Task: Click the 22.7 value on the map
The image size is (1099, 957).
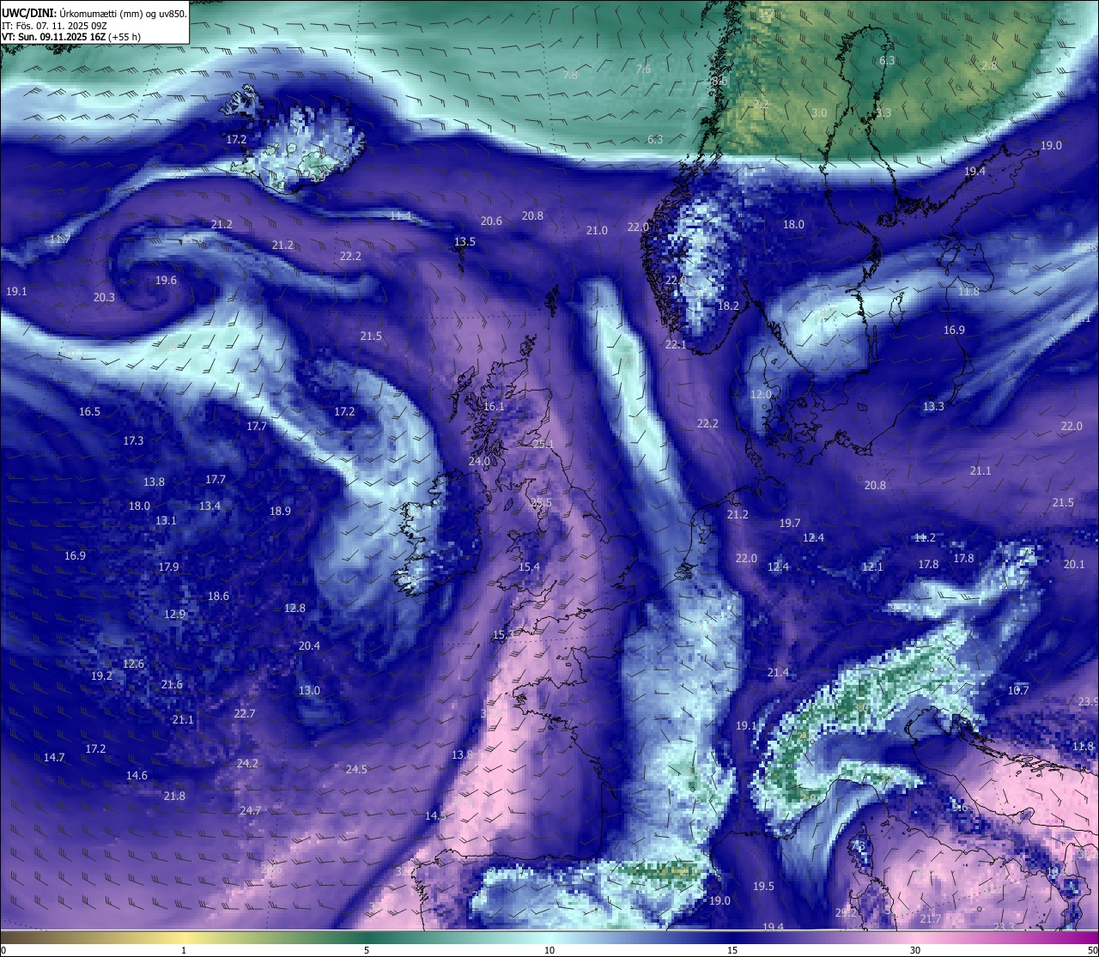Action: (x=245, y=714)
